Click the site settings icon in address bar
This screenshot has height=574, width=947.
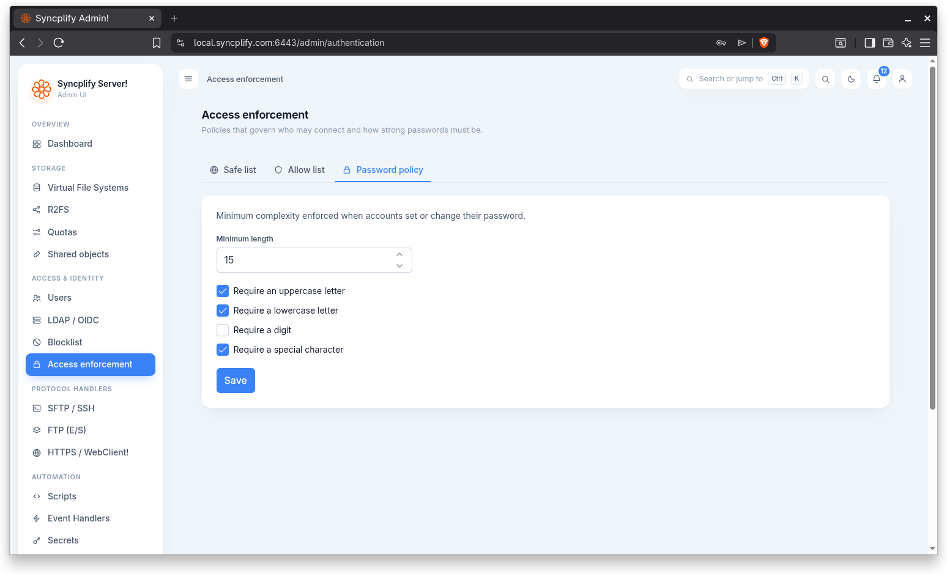(180, 43)
